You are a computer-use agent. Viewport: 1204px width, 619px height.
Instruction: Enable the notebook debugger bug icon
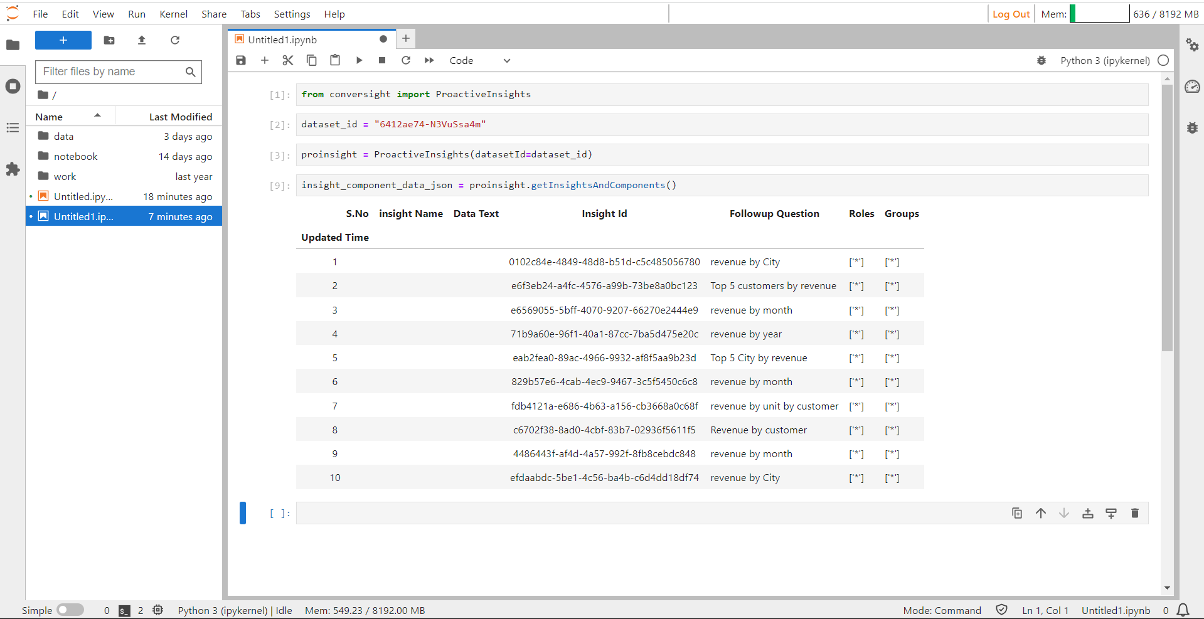coord(1042,60)
